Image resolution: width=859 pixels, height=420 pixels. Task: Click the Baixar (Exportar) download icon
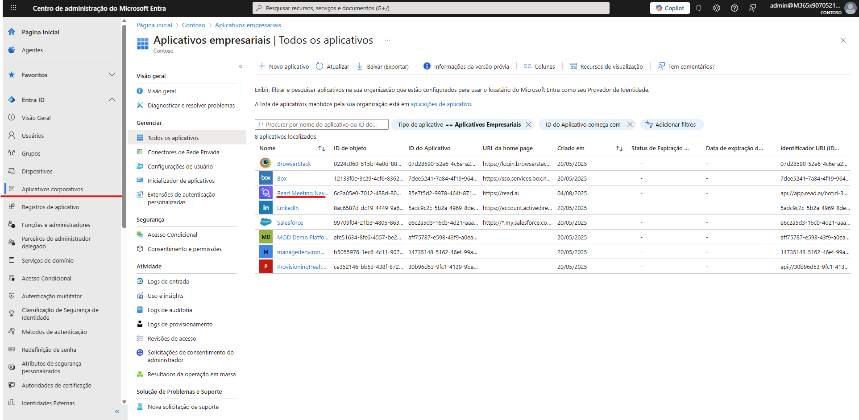click(360, 66)
